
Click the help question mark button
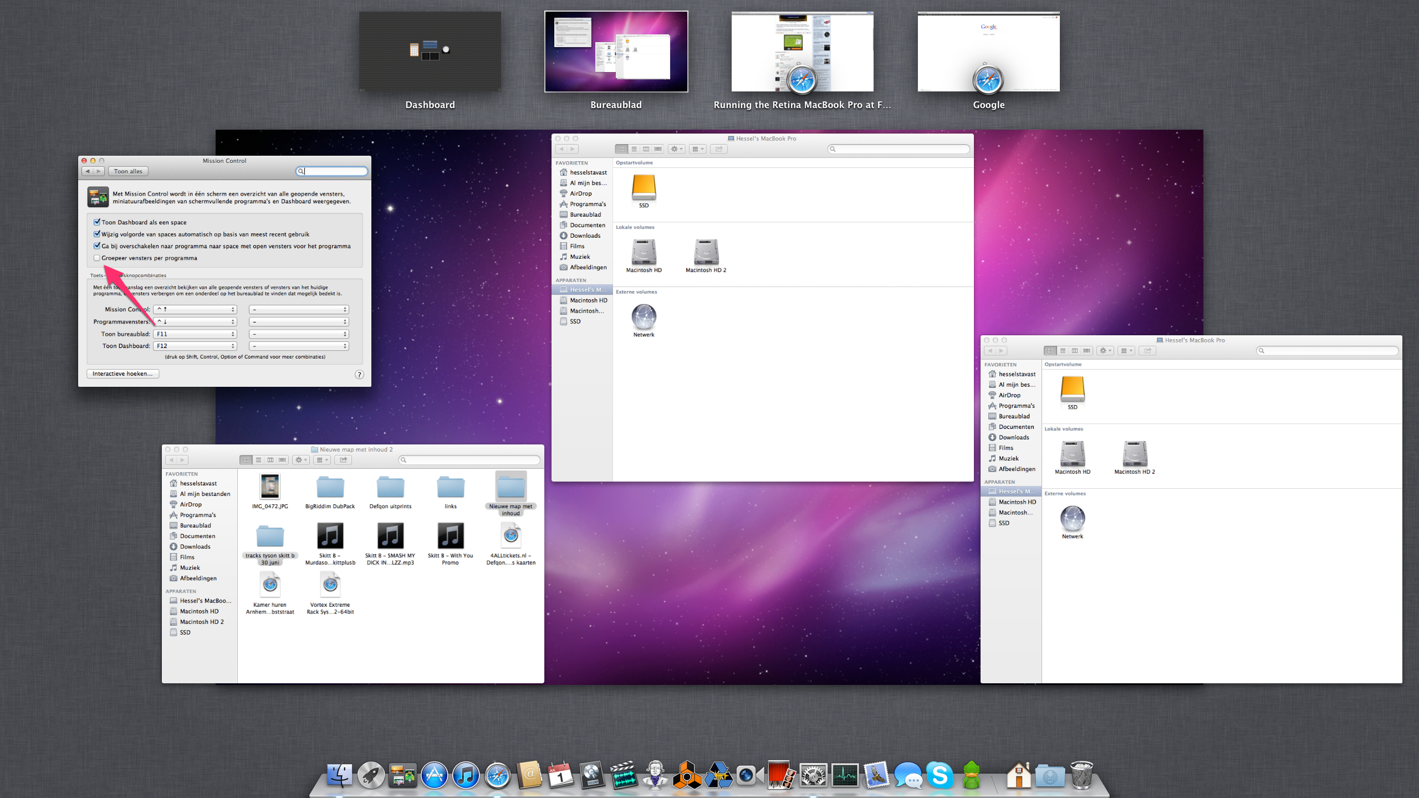(359, 375)
